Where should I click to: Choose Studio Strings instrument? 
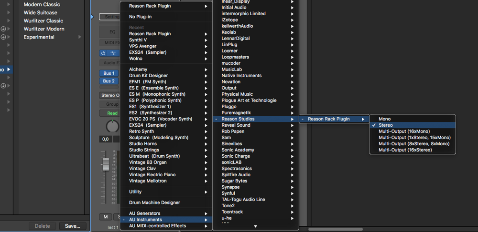point(166,150)
